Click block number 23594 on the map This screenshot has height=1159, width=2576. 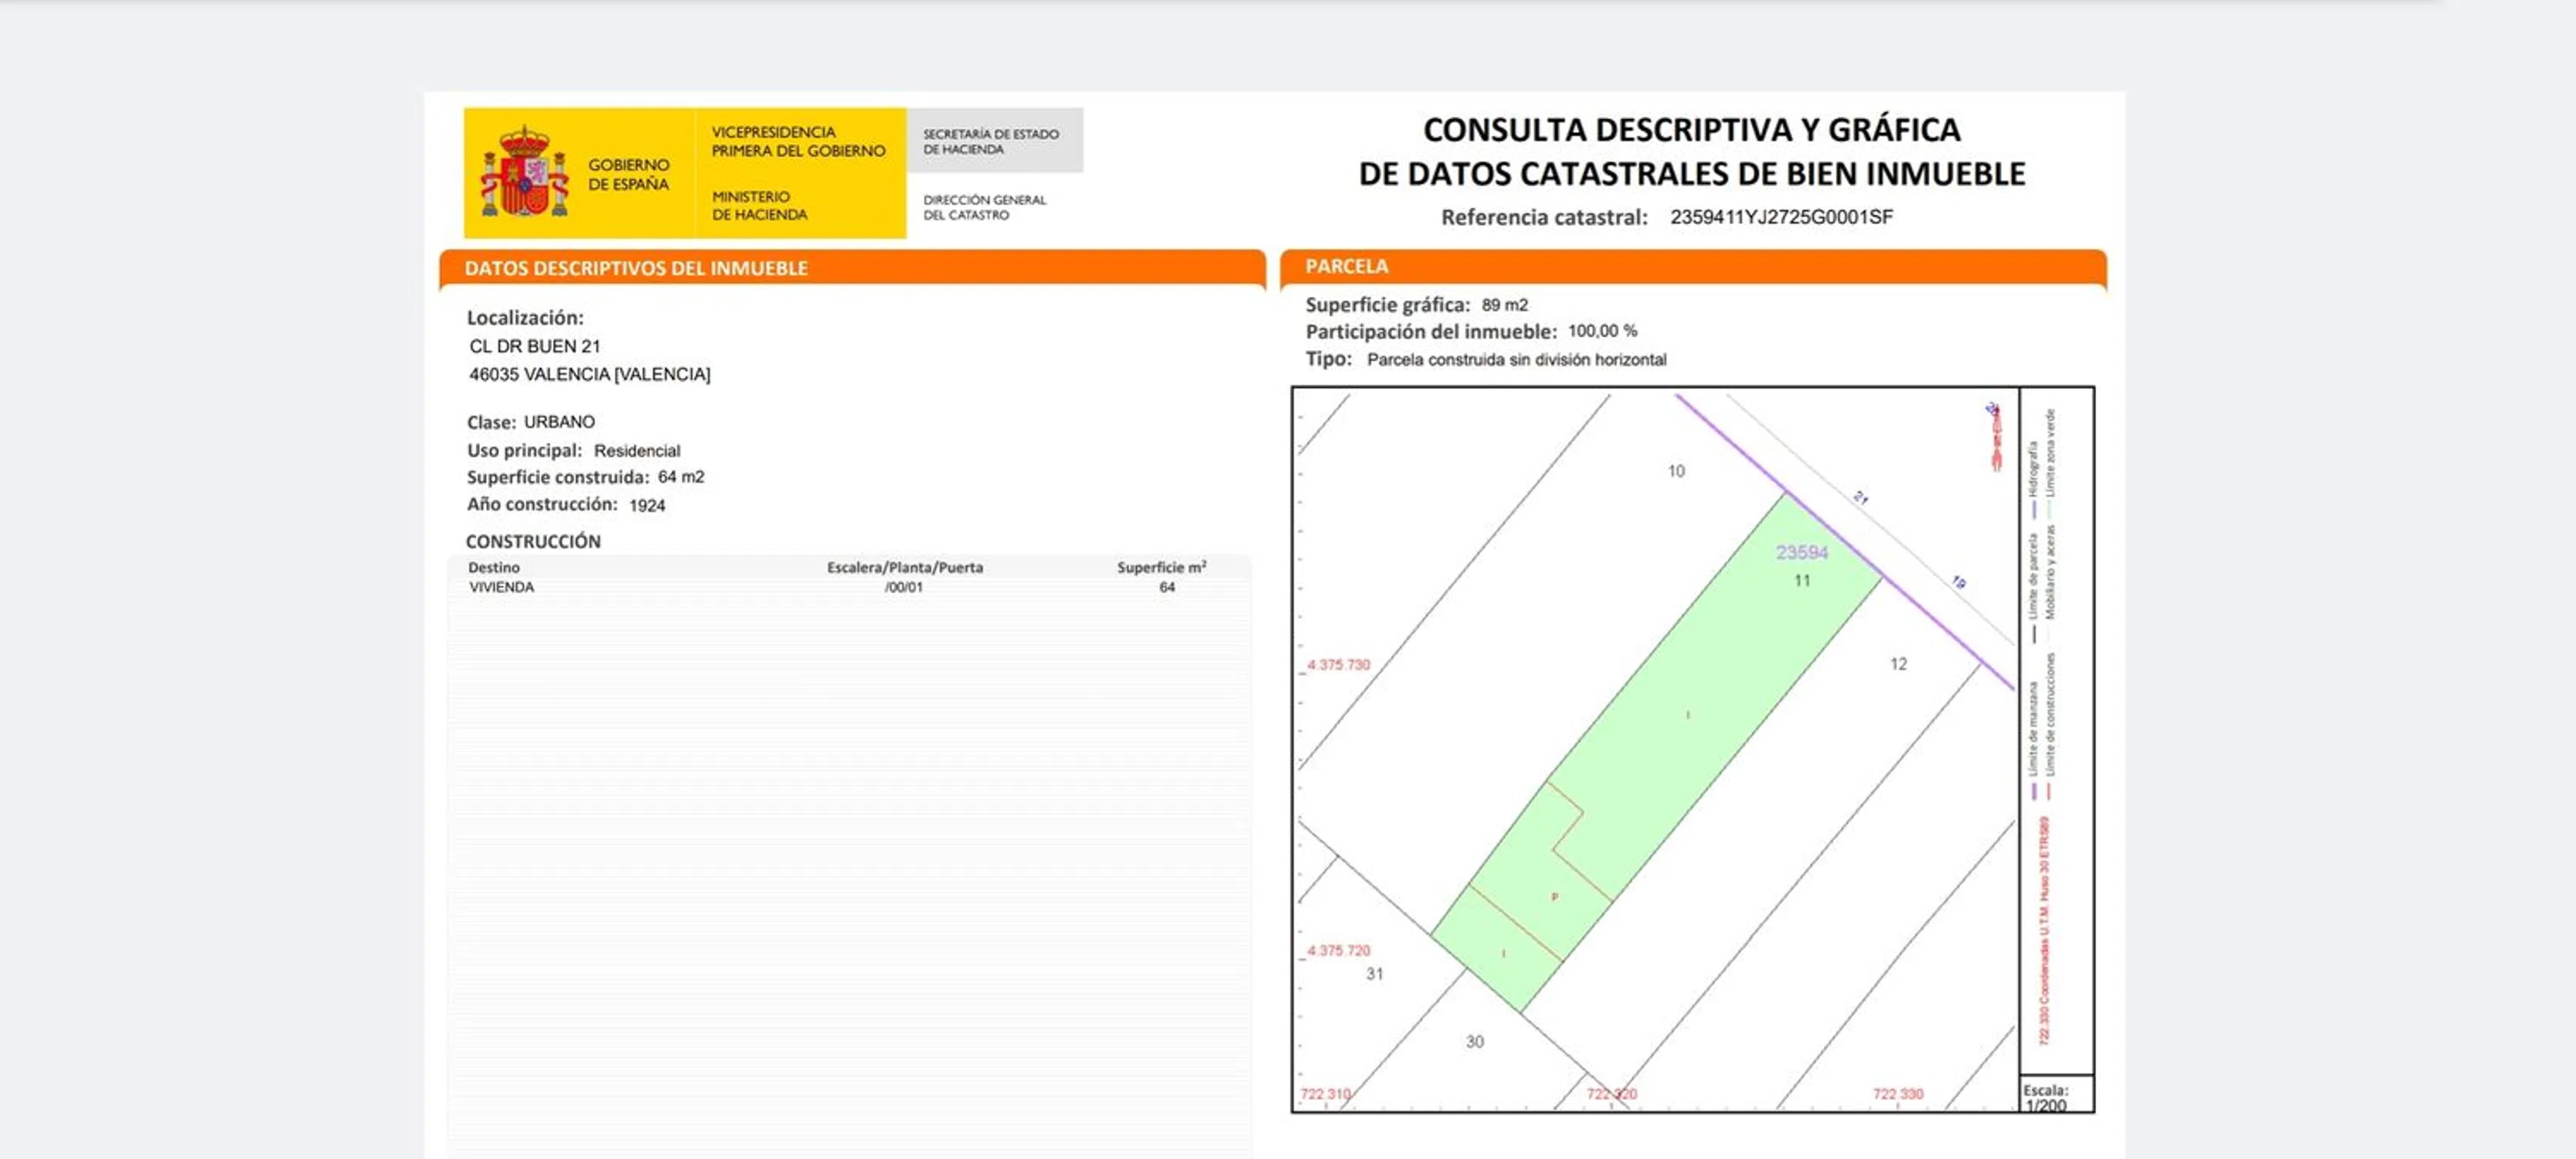point(1801,552)
